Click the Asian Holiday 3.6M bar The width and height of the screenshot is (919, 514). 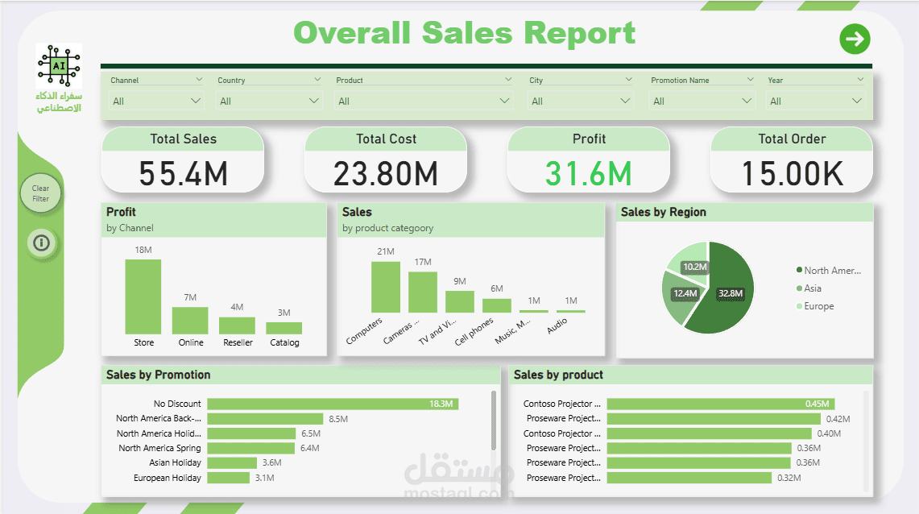click(x=232, y=462)
